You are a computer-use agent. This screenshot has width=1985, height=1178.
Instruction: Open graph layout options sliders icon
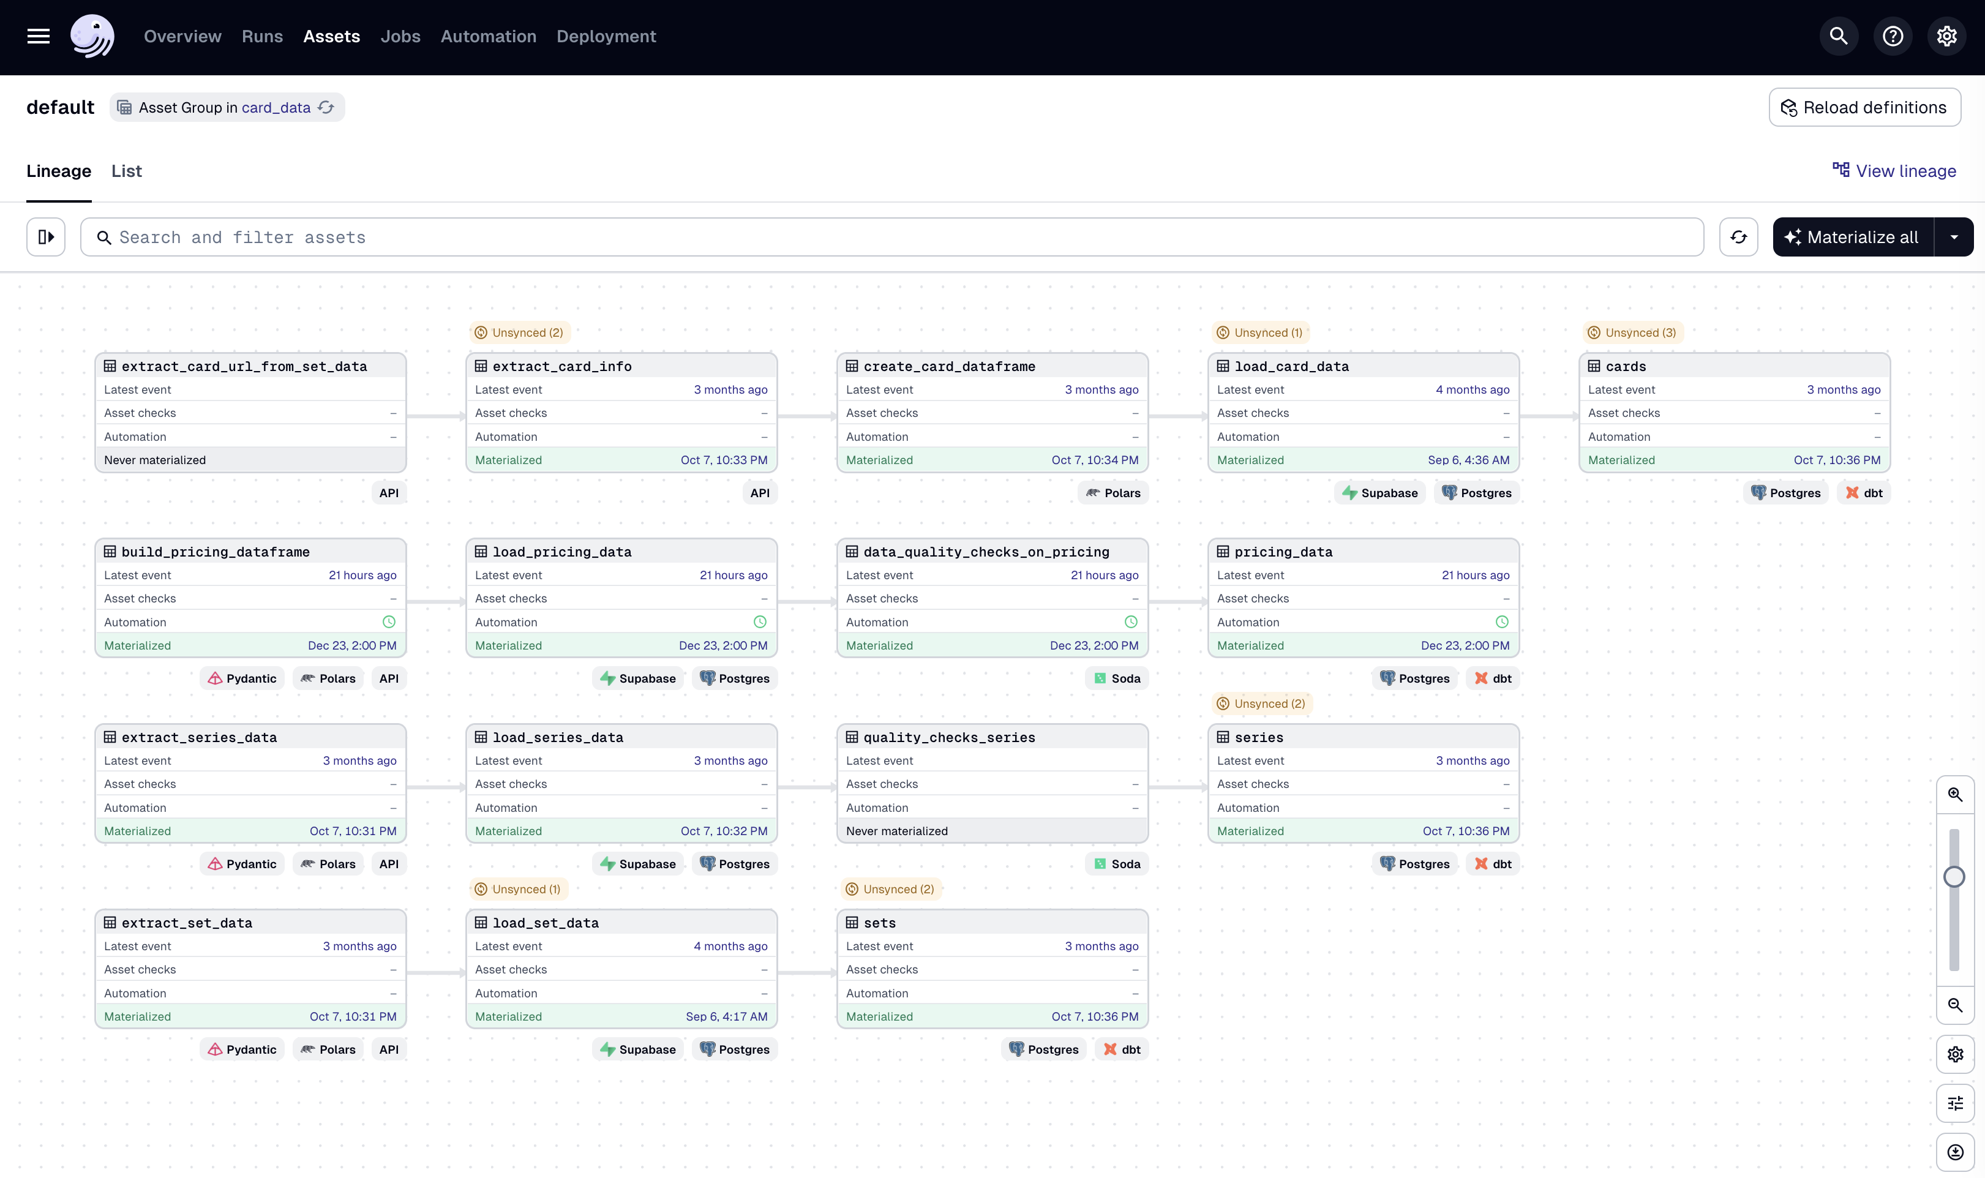(1955, 1103)
